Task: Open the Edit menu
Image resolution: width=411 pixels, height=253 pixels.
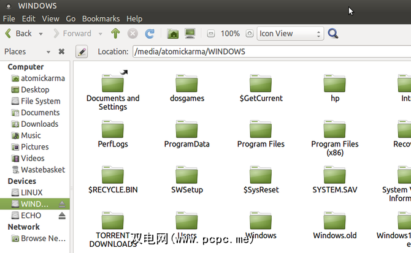Action: (x=29, y=19)
